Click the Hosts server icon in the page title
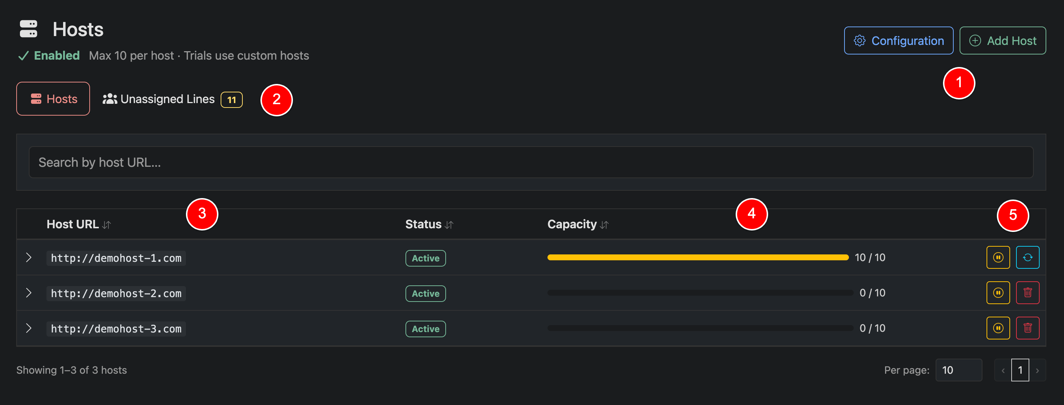 28,29
